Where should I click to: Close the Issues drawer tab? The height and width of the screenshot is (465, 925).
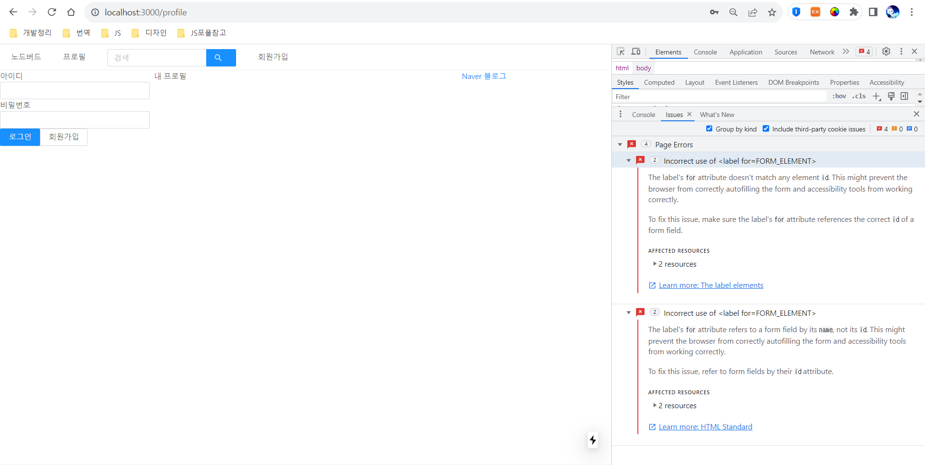pos(689,114)
